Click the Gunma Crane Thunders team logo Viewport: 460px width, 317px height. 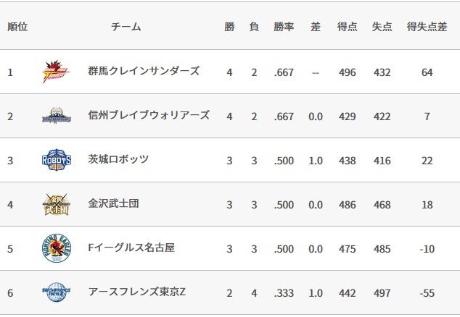coord(56,72)
